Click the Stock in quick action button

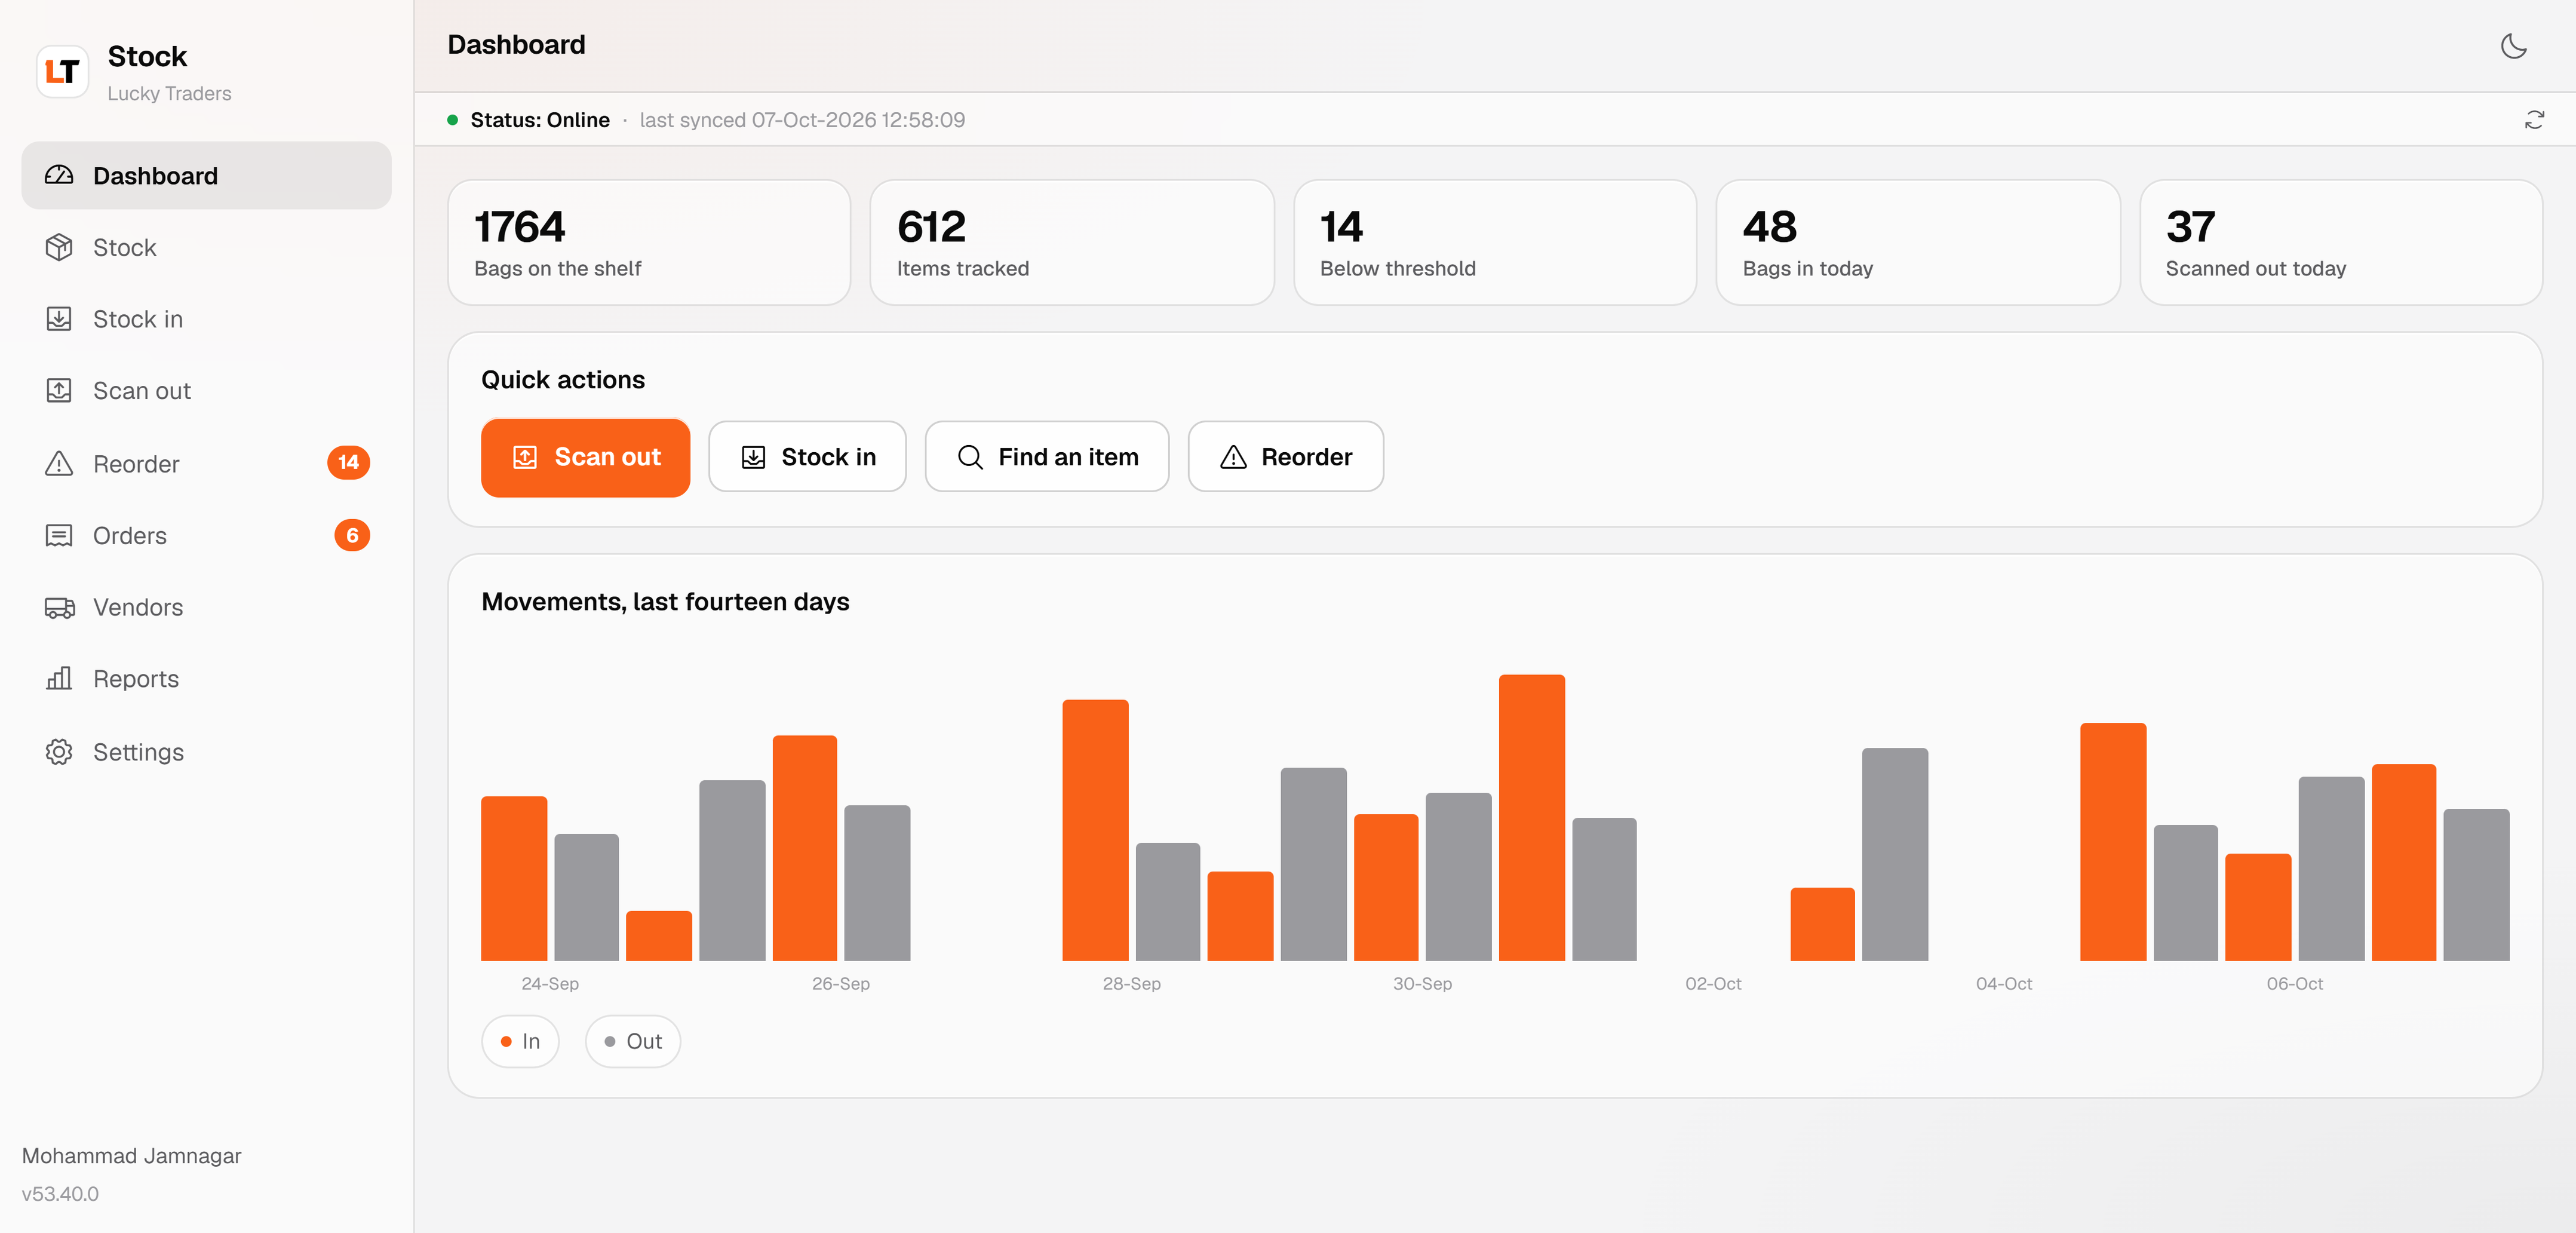point(807,457)
